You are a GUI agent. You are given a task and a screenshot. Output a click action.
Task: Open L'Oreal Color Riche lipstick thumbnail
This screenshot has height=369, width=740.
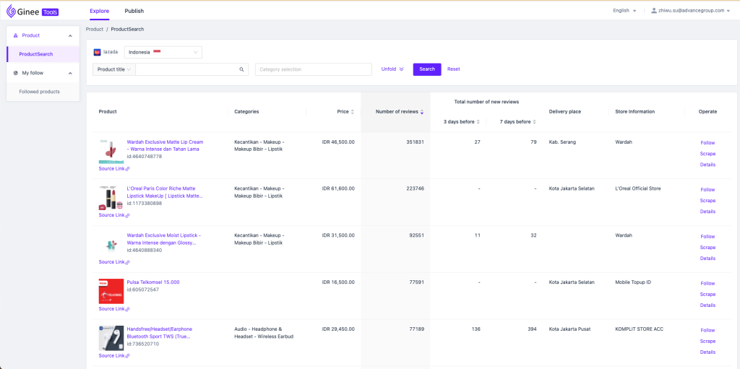coord(111,198)
